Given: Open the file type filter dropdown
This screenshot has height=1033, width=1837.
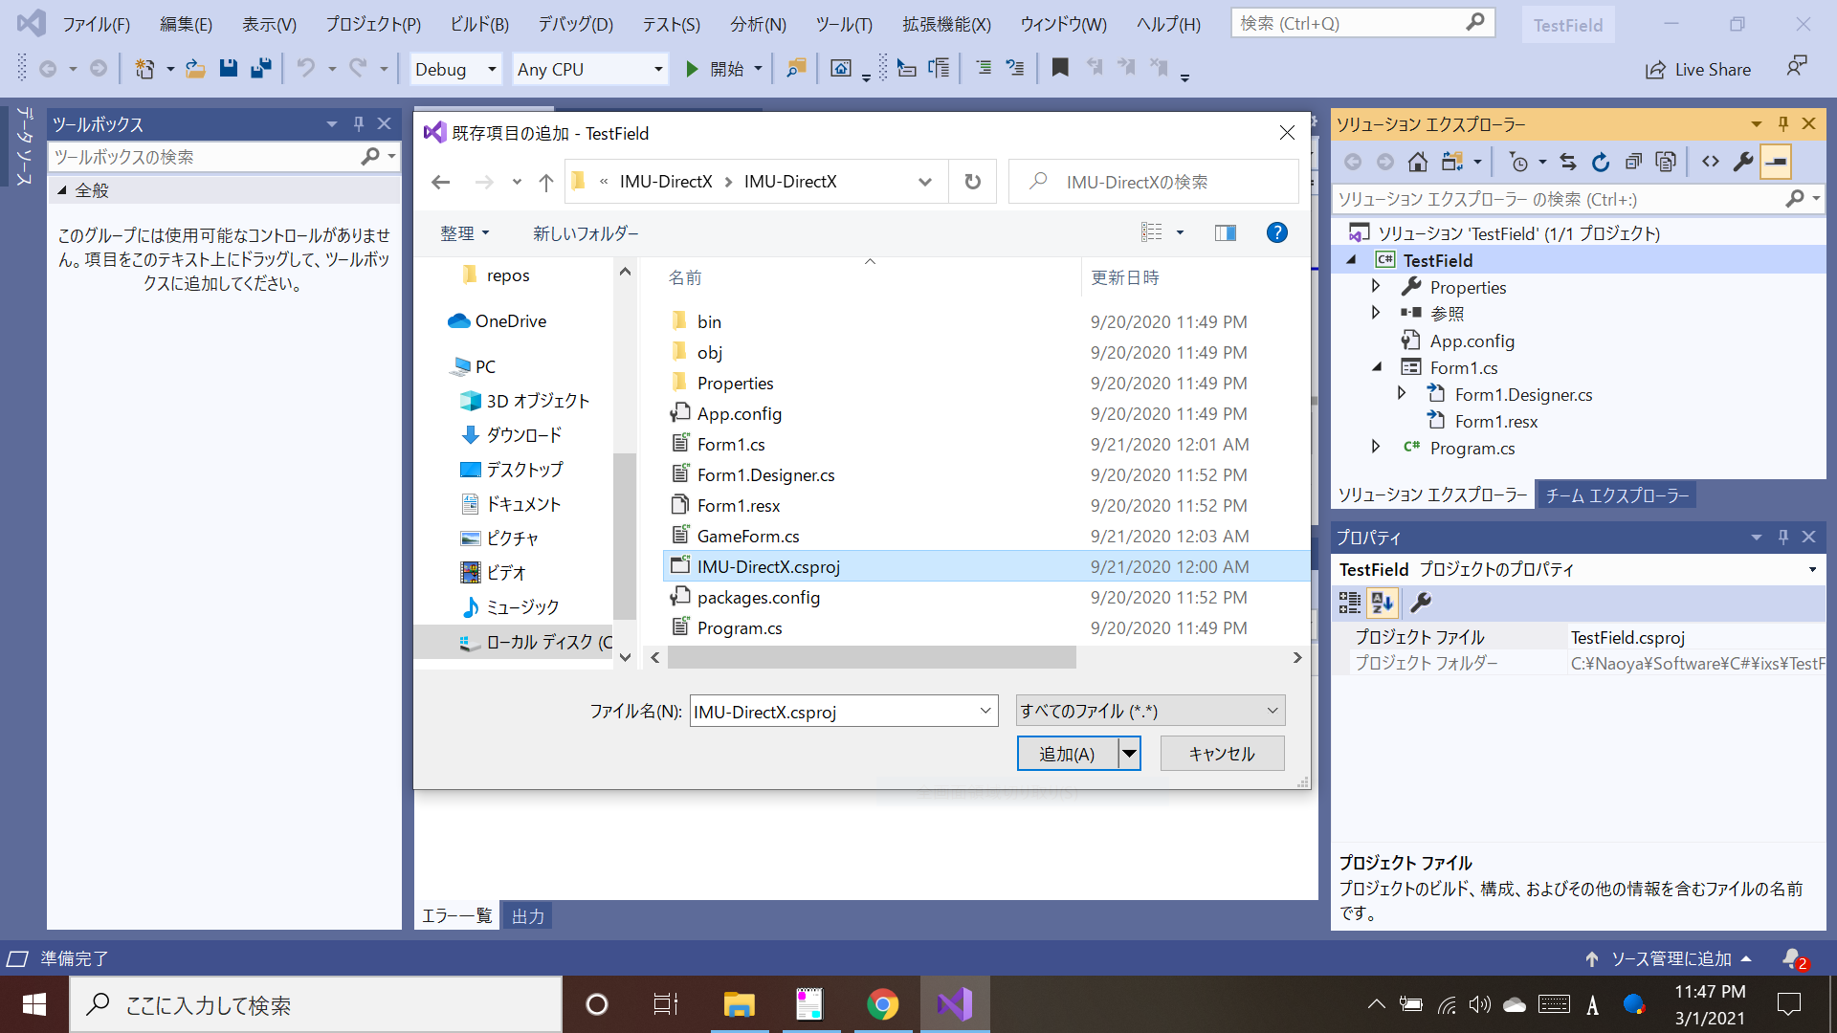Looking at the screenshot, I should (x=1149, y=711).
